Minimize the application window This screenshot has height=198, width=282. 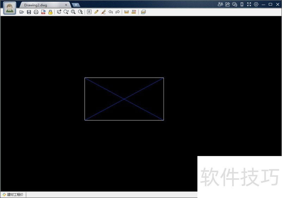tap(263, 5)
